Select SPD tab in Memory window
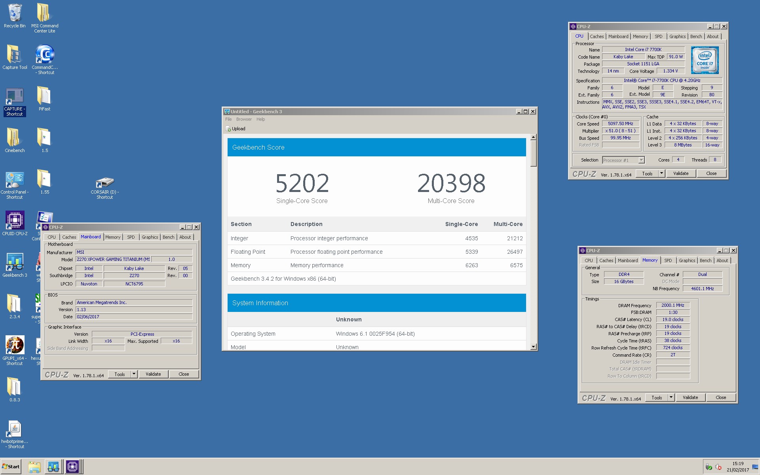Viewport: 760px width, 475px height. [668, 260]
